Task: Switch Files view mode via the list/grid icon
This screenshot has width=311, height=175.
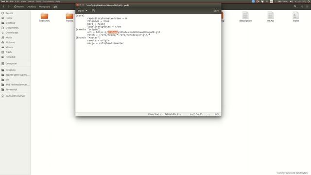Action: pos(301,6)
